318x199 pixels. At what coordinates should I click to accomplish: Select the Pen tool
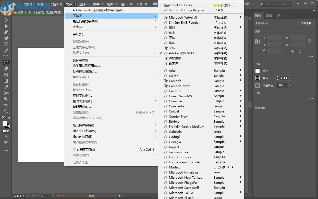tap(6, 32)
